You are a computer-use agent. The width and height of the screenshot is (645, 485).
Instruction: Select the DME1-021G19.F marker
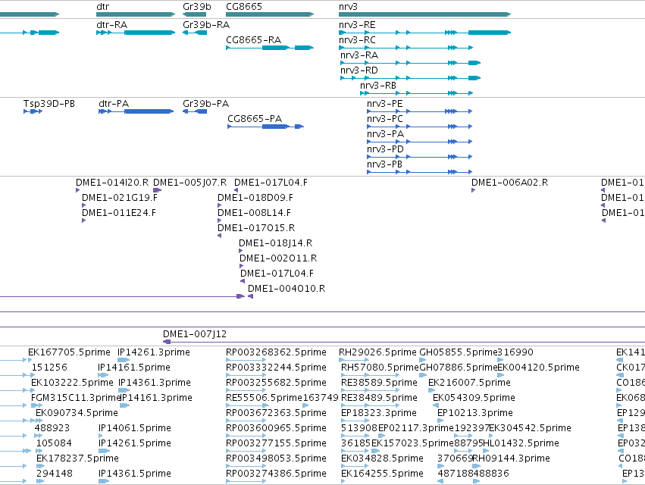(x=84, y=205)
